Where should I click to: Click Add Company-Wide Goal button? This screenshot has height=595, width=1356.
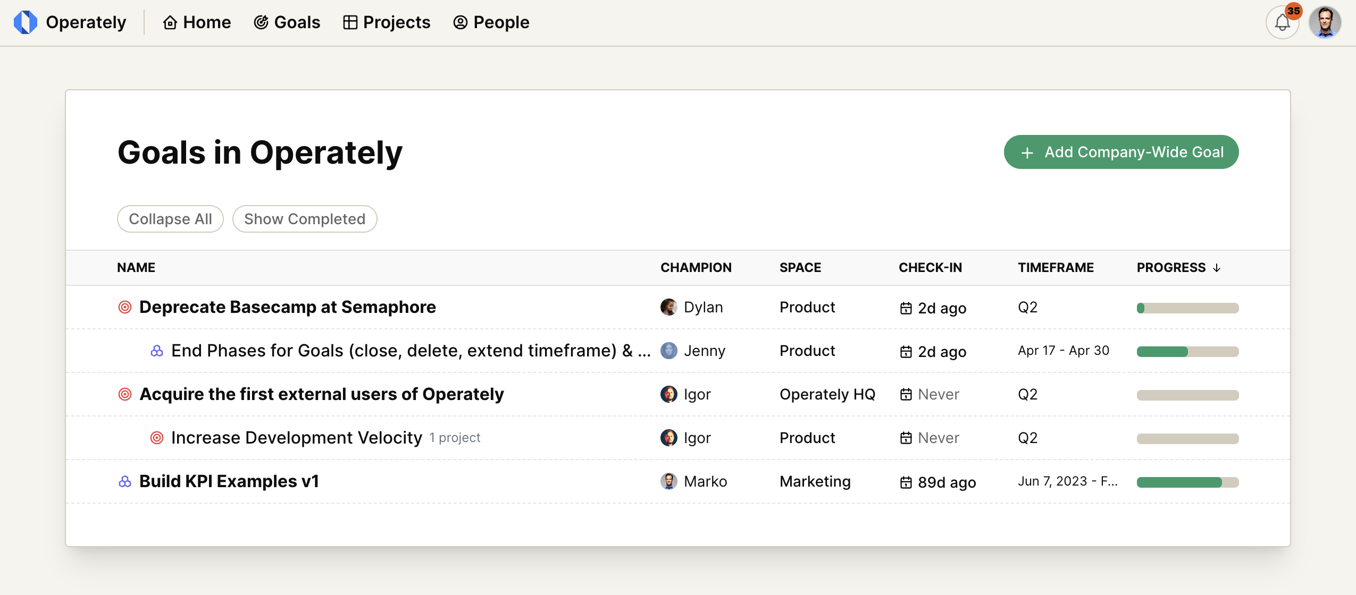coord(1121,152)
